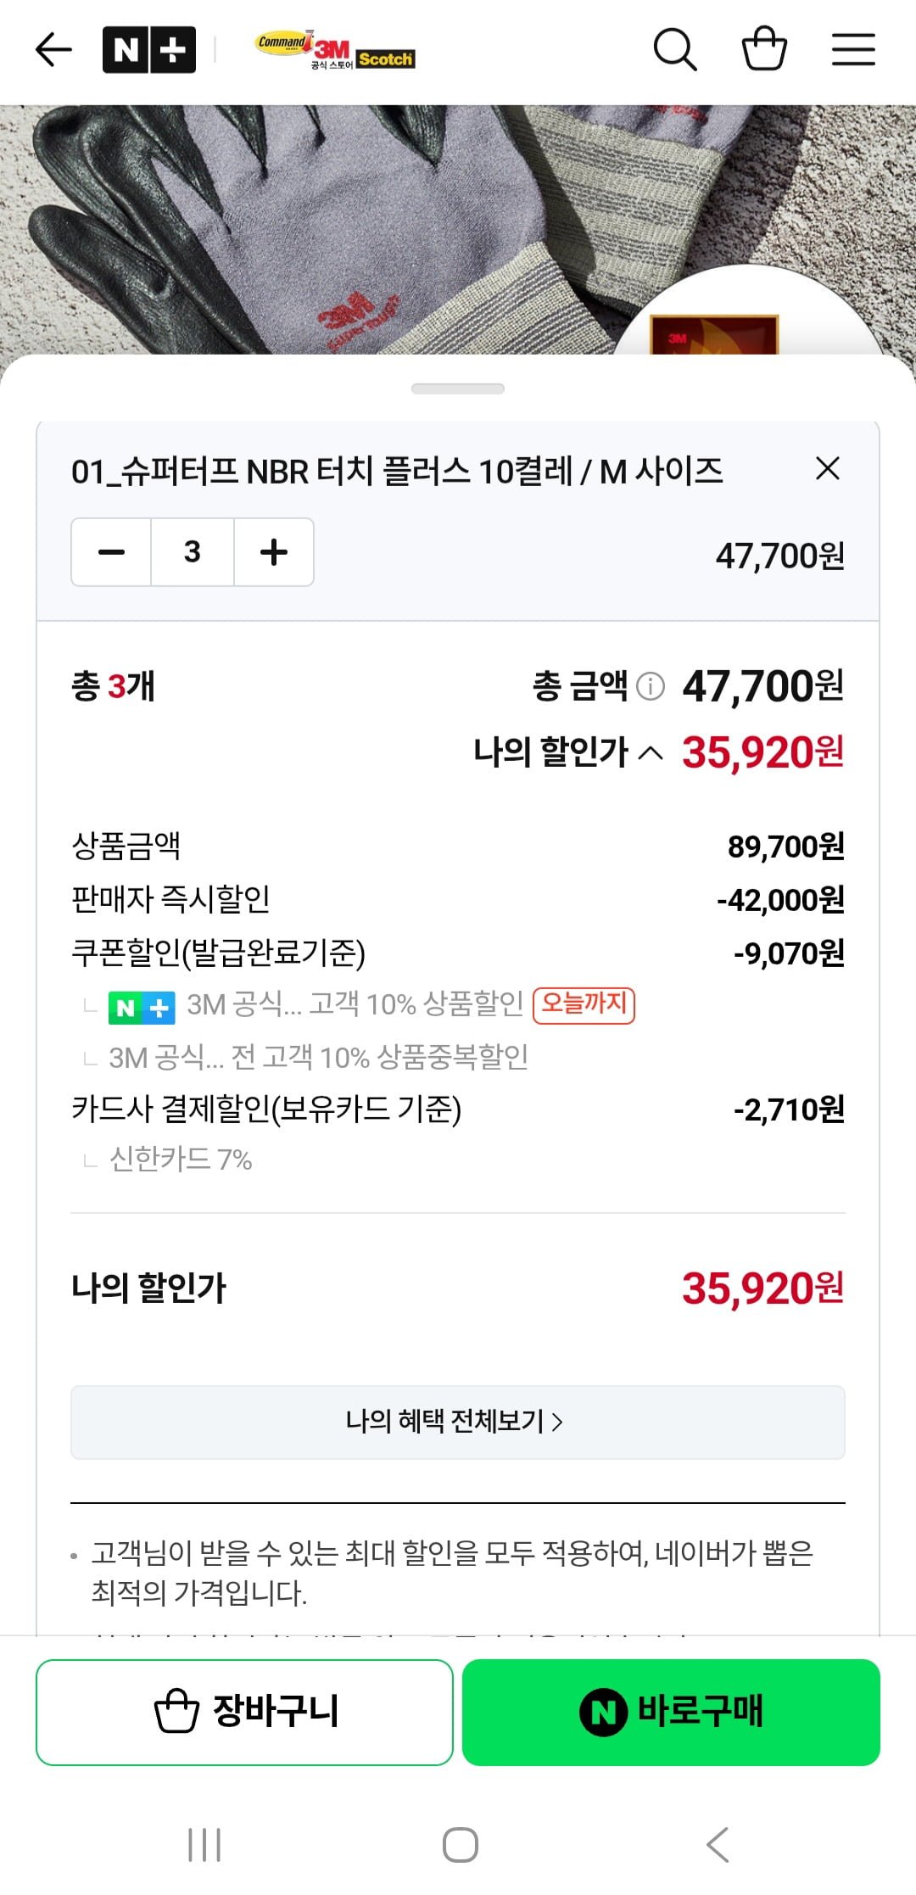The height and width of the screenshot is (1895, 916).
Task: Tap the info icon next to 총 금액
Action: pos(651,685)
